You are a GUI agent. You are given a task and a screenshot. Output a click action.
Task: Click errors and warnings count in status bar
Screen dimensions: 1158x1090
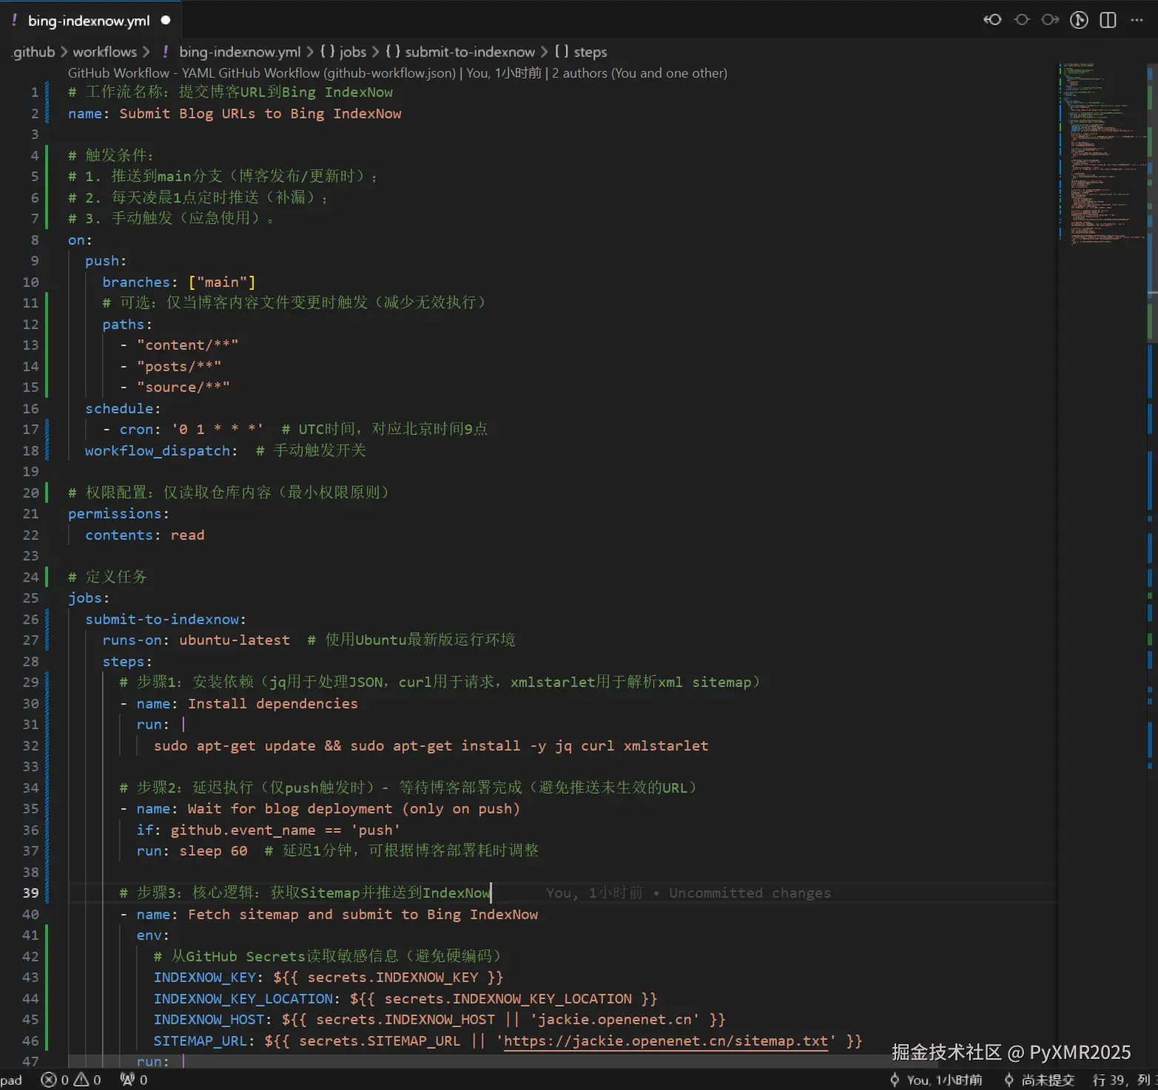pyautogui.click(x=72, y=1080)
